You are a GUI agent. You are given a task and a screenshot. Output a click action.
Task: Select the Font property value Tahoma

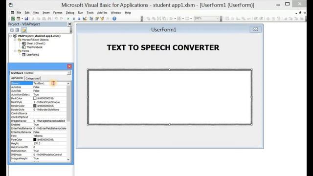coord(50,136)
